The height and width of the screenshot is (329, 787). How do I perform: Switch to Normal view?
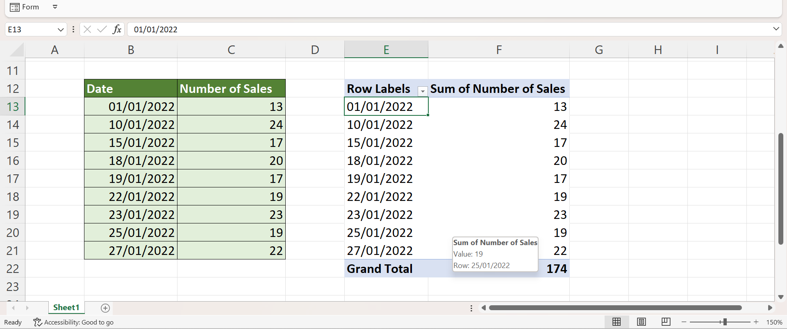pos(616,322)
